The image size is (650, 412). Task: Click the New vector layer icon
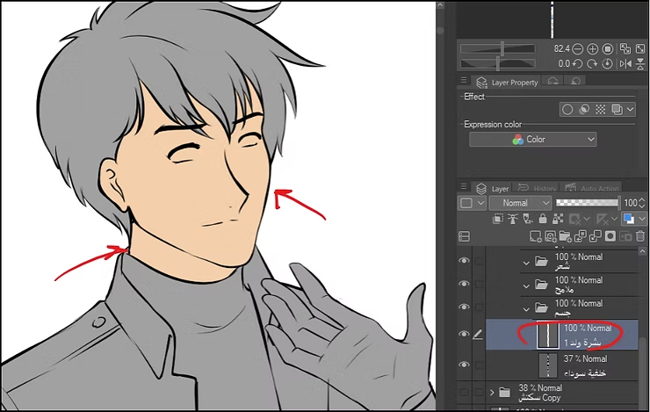tap(550, 236)
